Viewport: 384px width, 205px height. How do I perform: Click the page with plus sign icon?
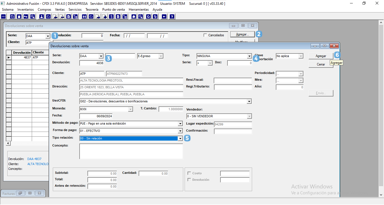point(105,17)
